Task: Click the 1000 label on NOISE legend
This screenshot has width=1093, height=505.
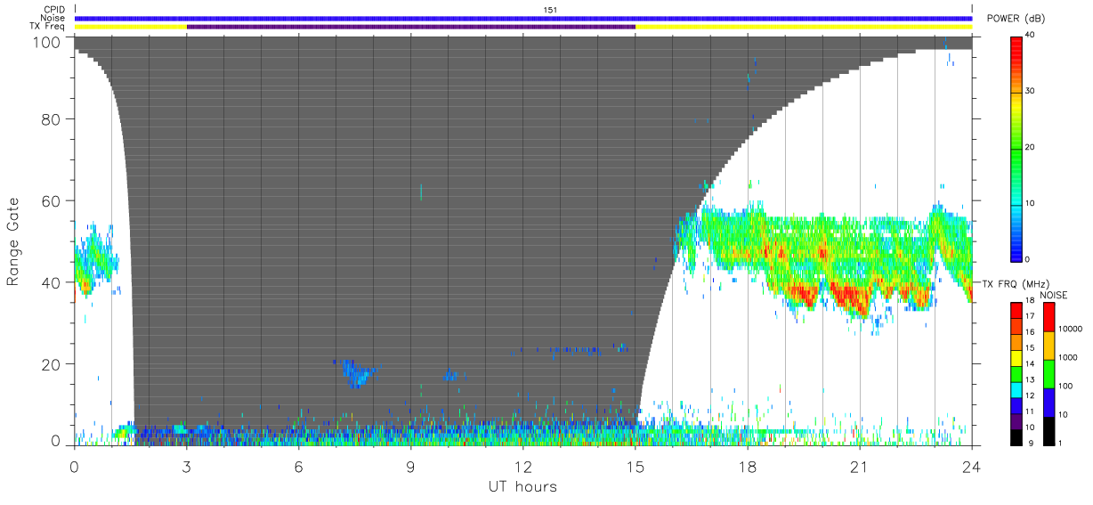Action: [1068, 357]
